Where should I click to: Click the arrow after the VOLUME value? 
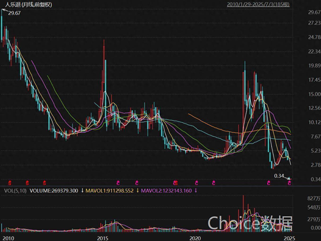(82, 190)
